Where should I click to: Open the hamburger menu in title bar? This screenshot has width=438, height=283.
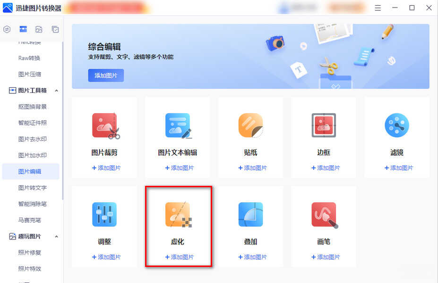(x=378, y=8)
